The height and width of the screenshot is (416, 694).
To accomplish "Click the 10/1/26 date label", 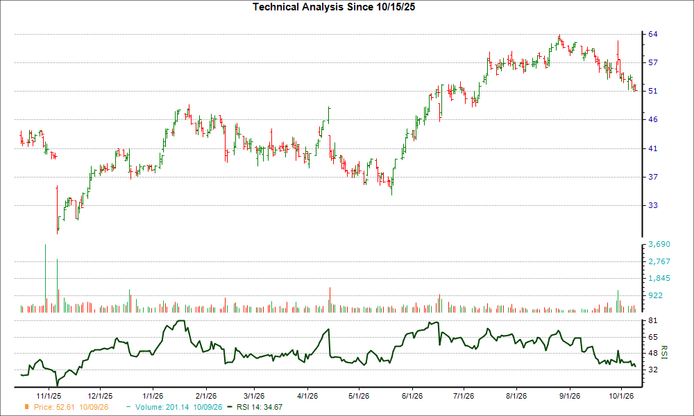I will pyautogui.click(x=621, y=396).
